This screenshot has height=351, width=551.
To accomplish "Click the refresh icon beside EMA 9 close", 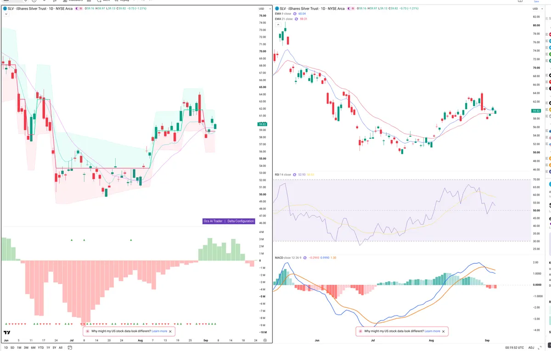I will click(294, 14).
